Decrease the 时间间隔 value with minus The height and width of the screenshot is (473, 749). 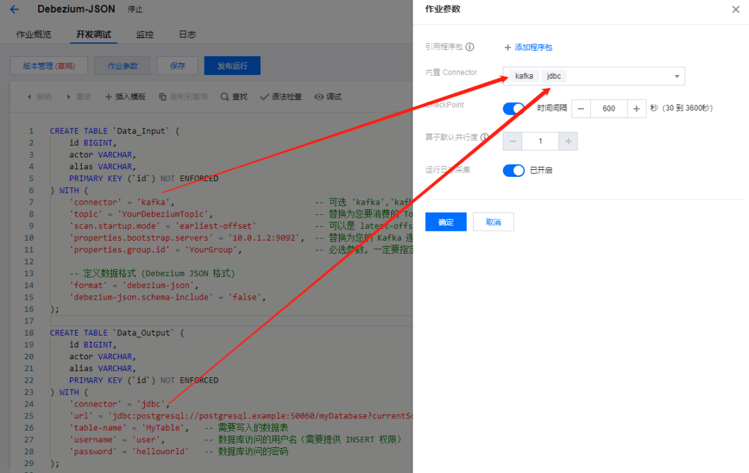click(x=581, y=108)
